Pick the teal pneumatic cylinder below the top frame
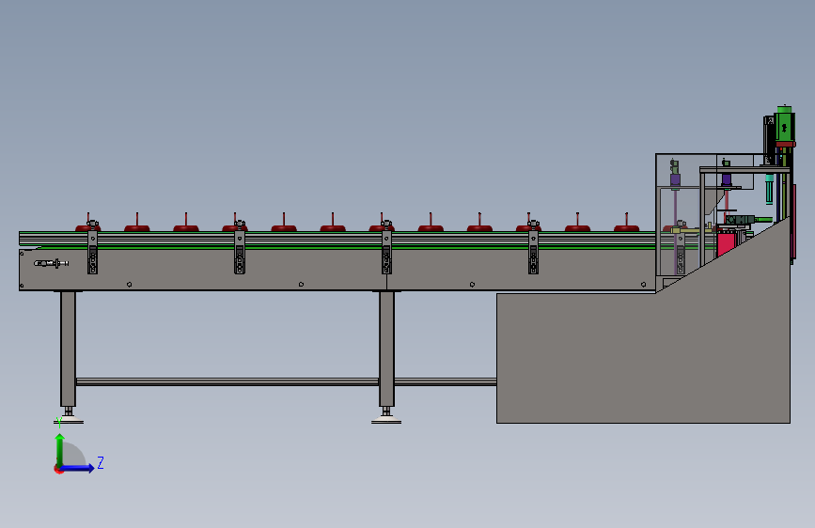The width and height of the screenshot is (815, 528). [769, 188]
